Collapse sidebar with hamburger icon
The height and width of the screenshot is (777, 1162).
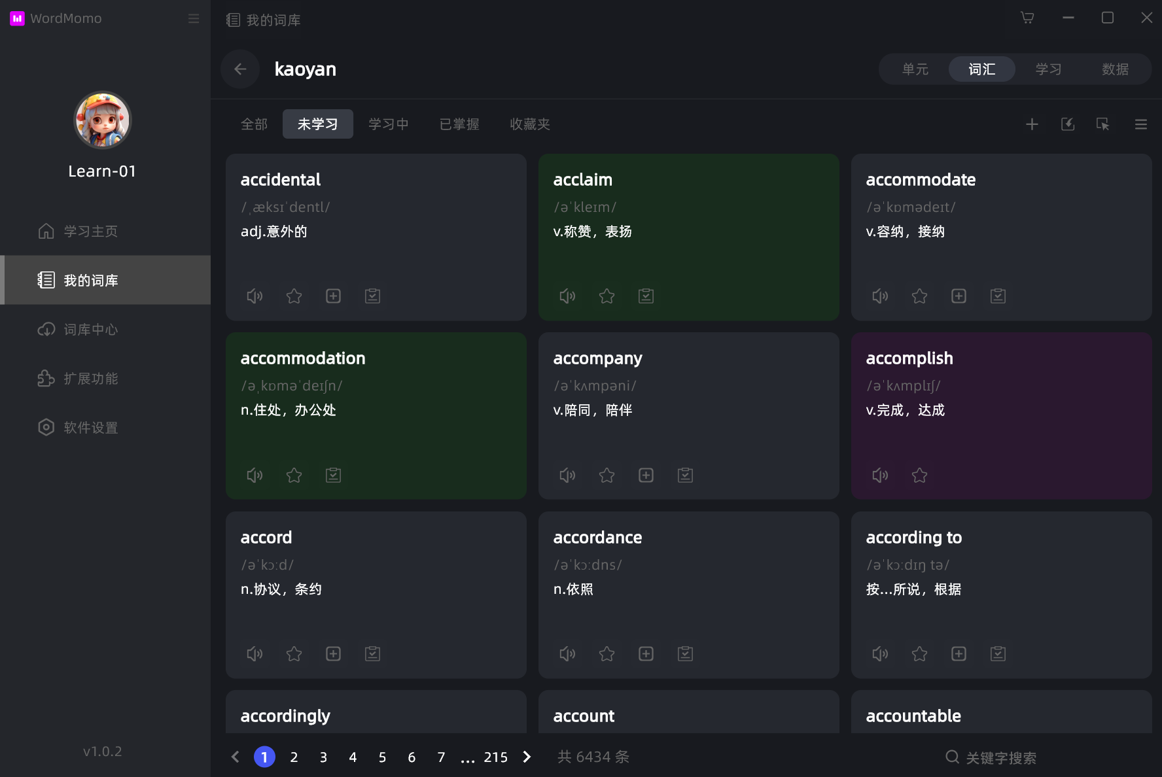[194, 18]
